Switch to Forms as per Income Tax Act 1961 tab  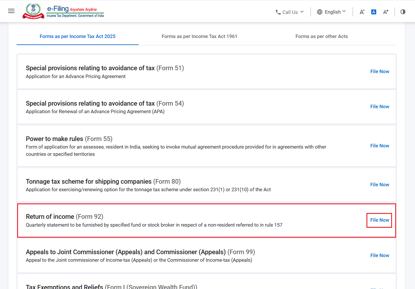pyautogui.click(x=199, y=36)
